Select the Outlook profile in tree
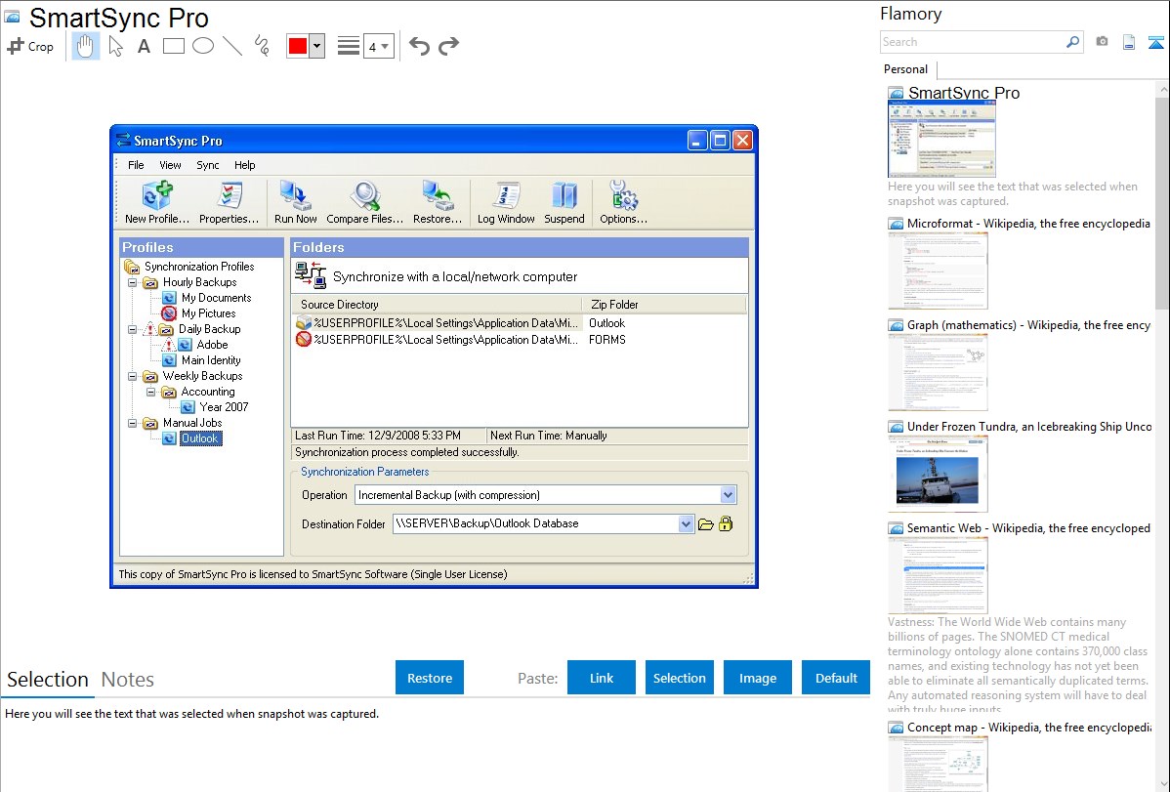1170x792 pixels. pyautogui.click(x=200, y=438)
